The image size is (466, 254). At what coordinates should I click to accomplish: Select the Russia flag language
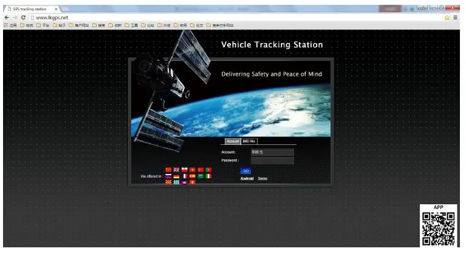[168, 176]
